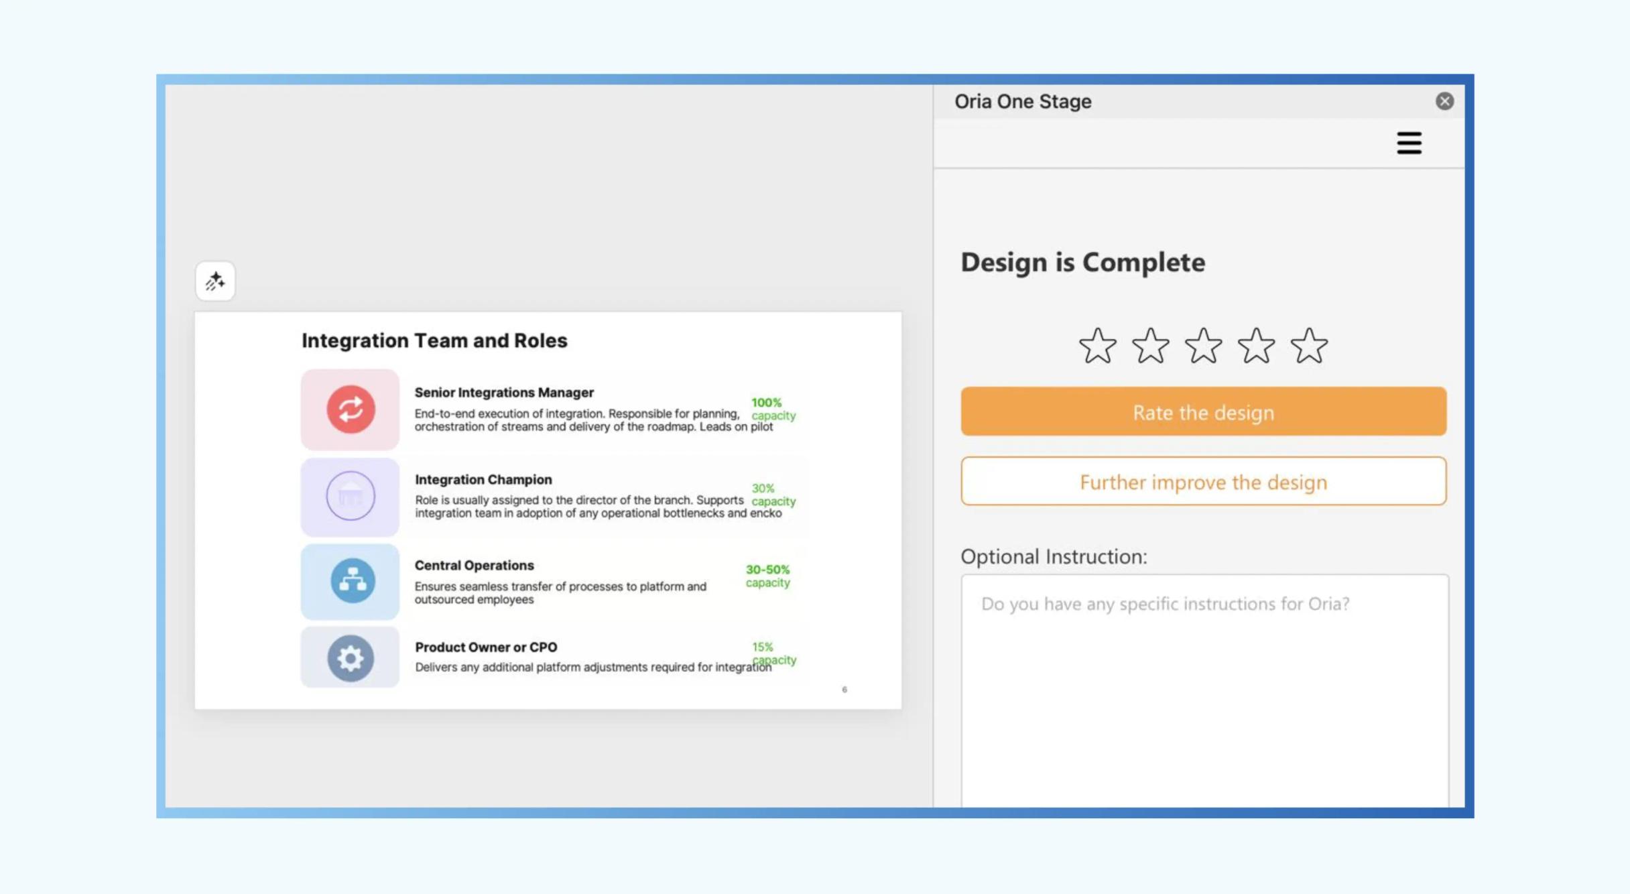Screen dimensions: 1630x894
Task: Give a one-star rating
Action: coord(1097,346)
